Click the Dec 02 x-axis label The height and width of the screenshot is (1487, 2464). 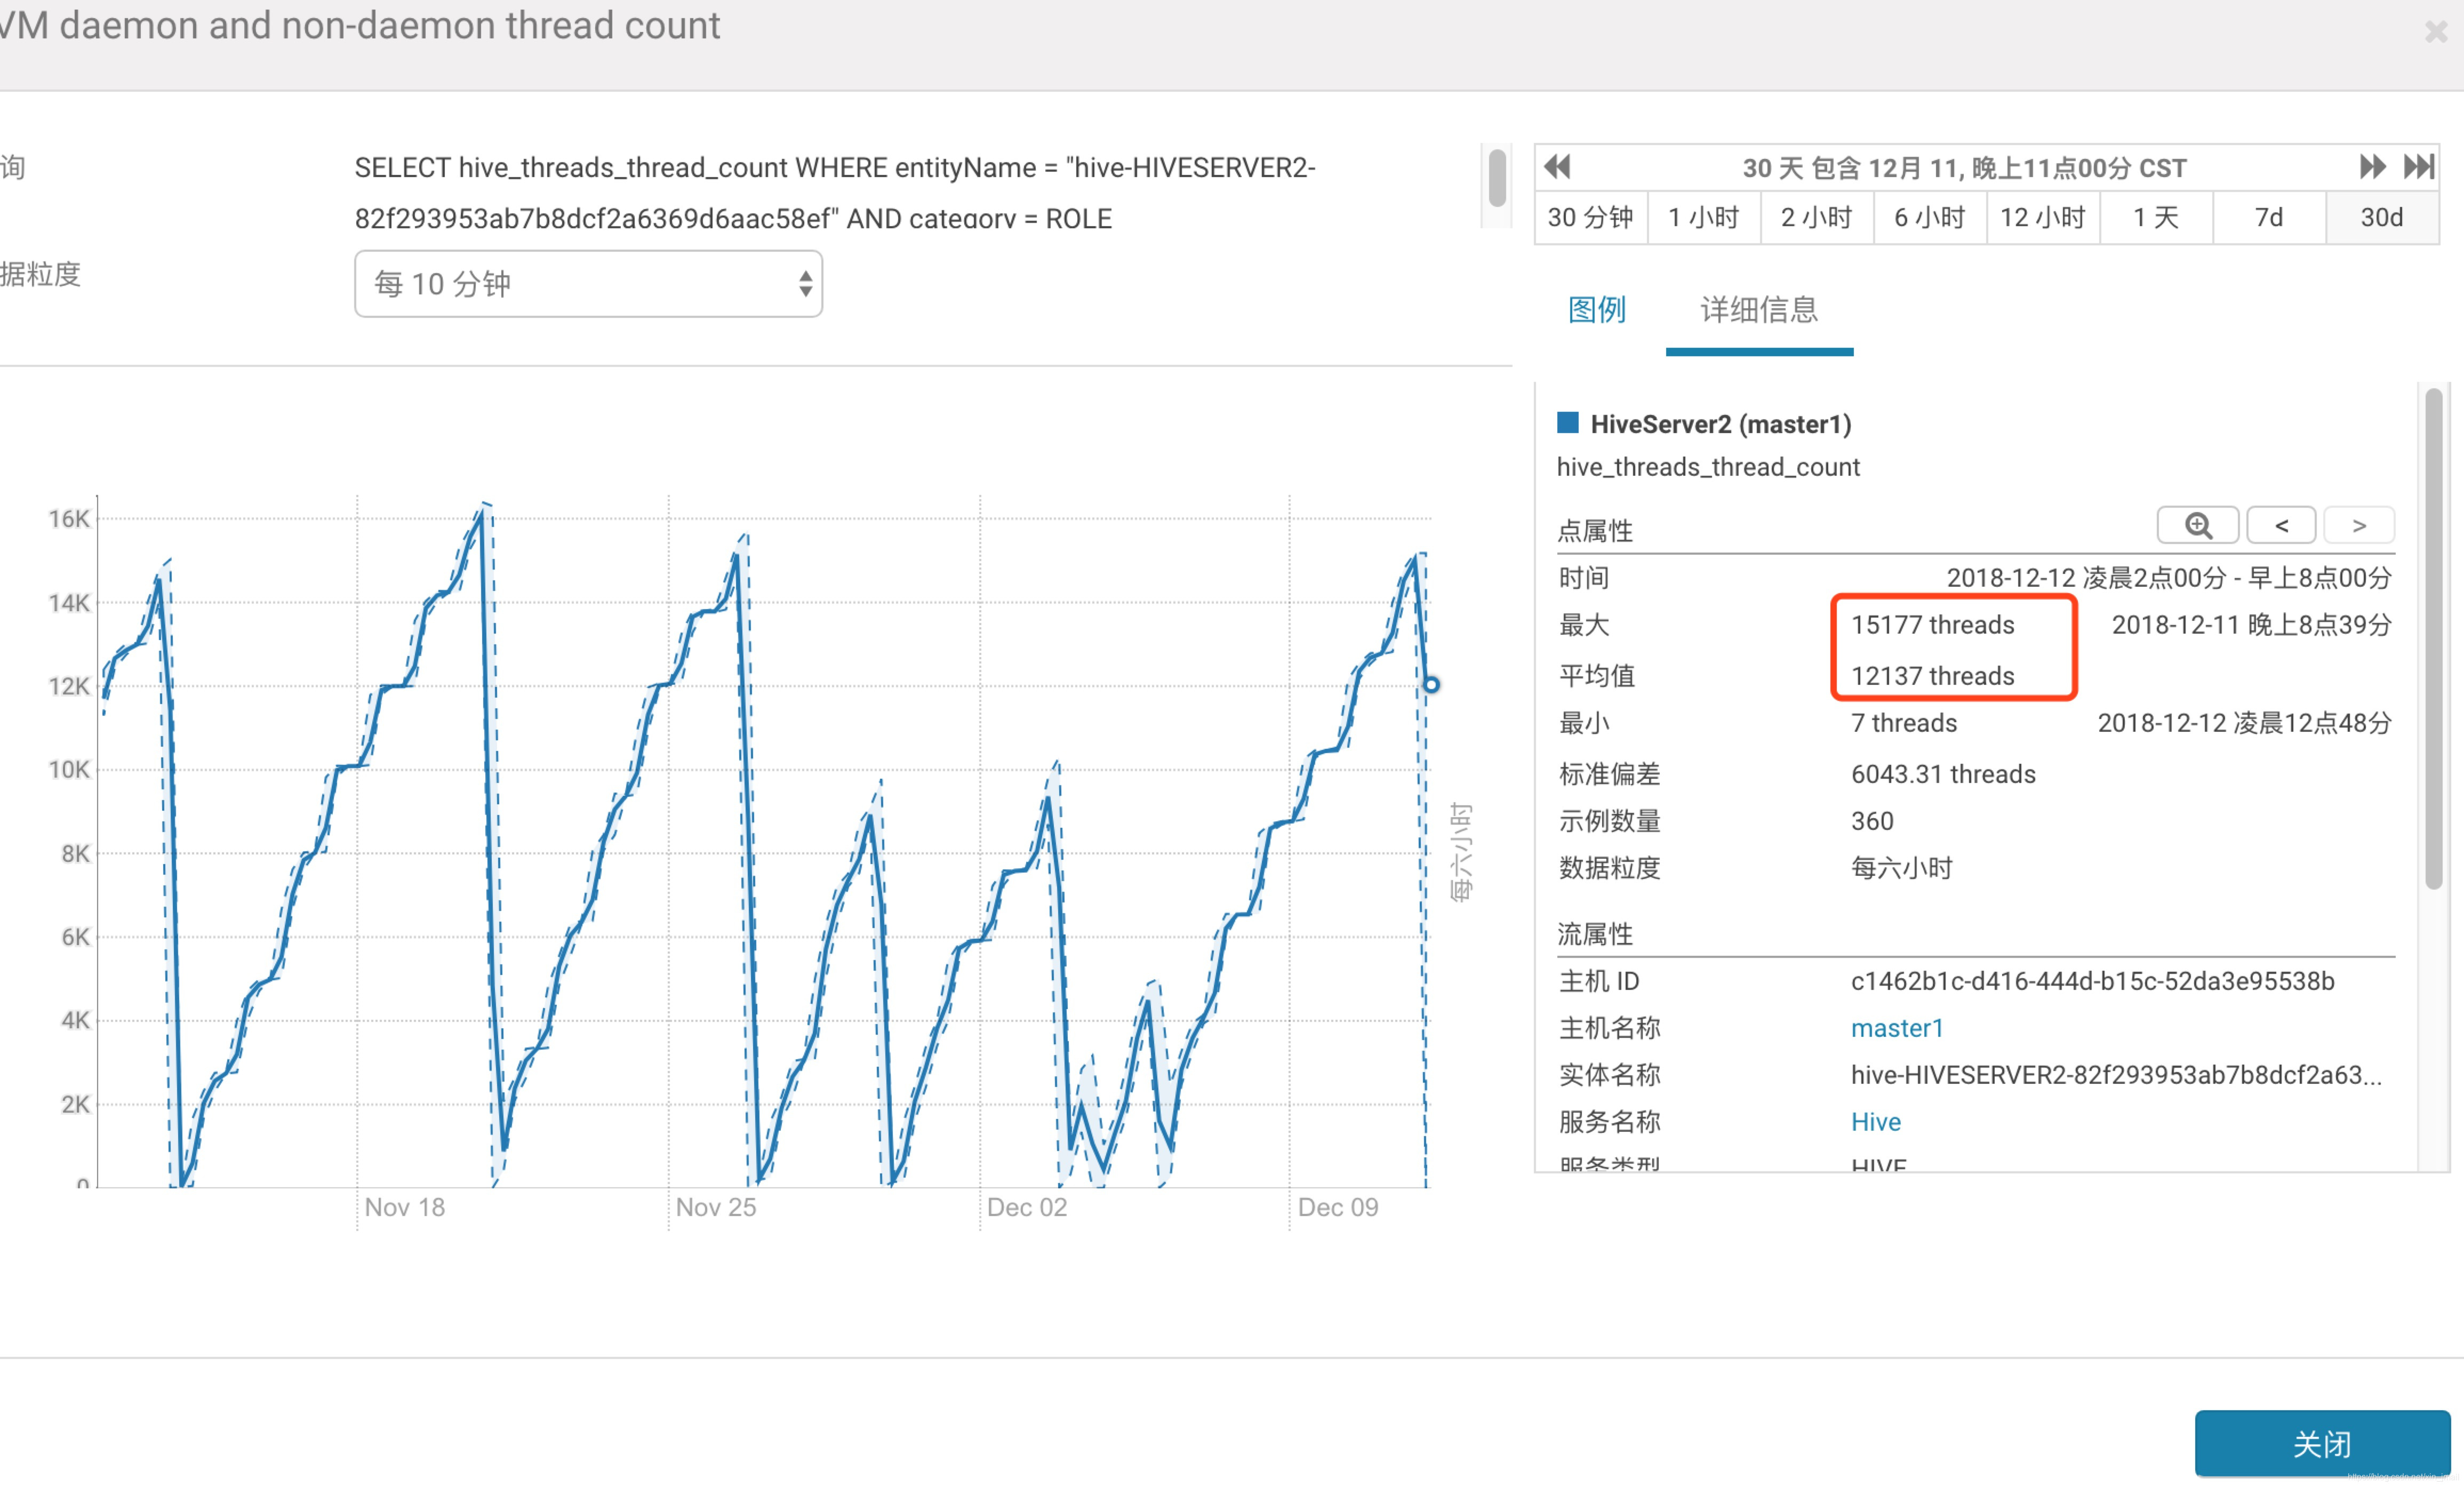[x=1027, y=1207]
